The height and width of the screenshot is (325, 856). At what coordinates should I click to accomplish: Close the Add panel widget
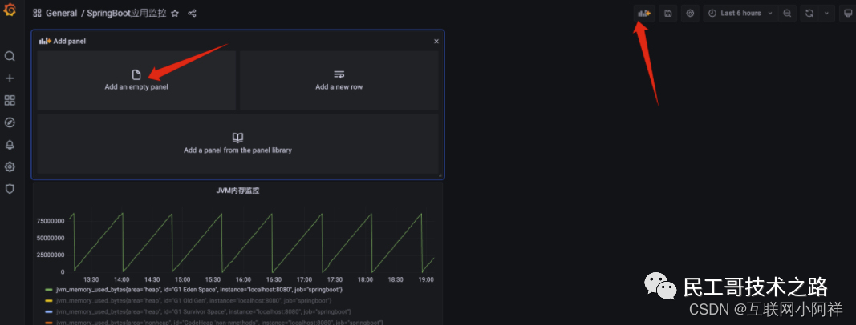coord(436,42)
